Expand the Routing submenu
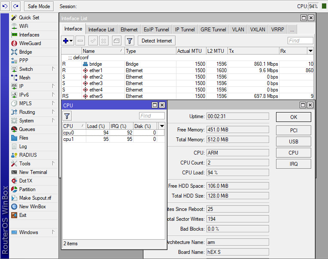The image size is (328, 259). [33, 112]
